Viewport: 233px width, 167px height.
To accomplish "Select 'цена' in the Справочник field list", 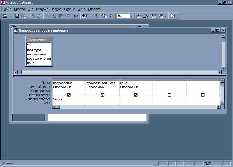I will [39, 63].
